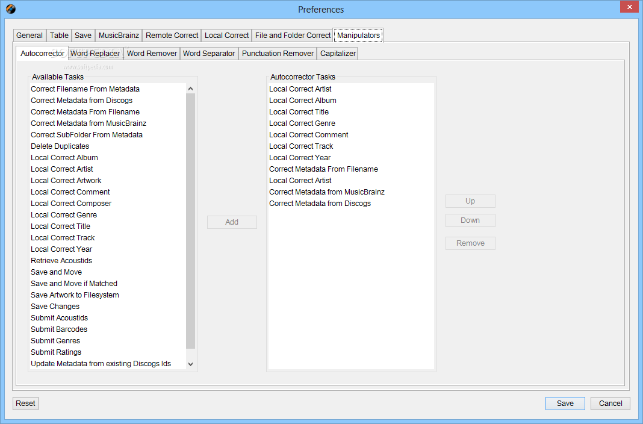Viewport: 643px width, 424px height.
Task: Select 'Correct Metadata From Filename' in Available Tasks
Action: (108, 112)
